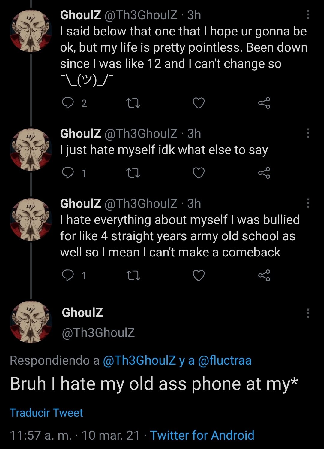
Task: Open more options on 'I just hate myself' tweet
Action: [308, 133]
